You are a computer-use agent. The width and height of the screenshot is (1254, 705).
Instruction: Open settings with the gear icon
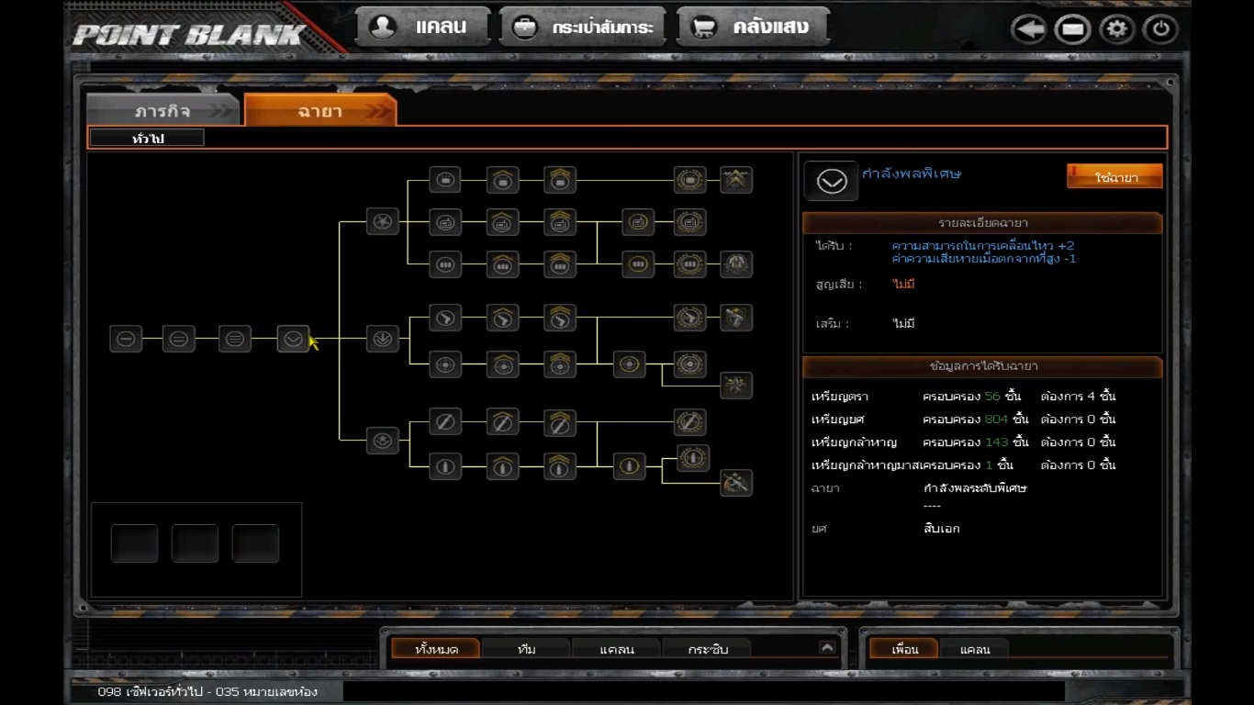(1116, 29)
